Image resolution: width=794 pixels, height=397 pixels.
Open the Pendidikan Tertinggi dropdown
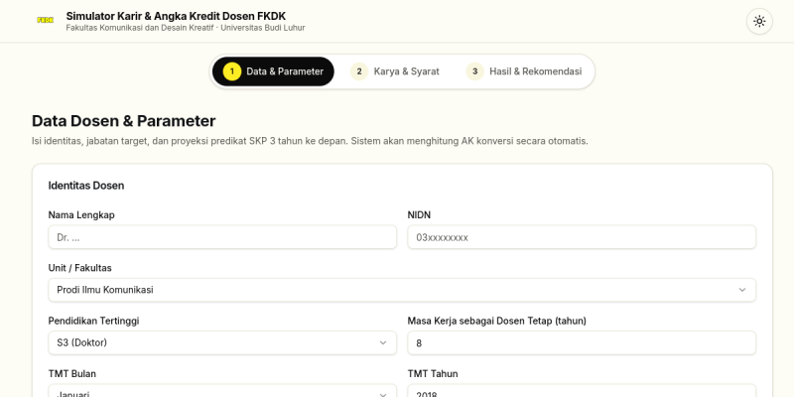pos(222,342)
